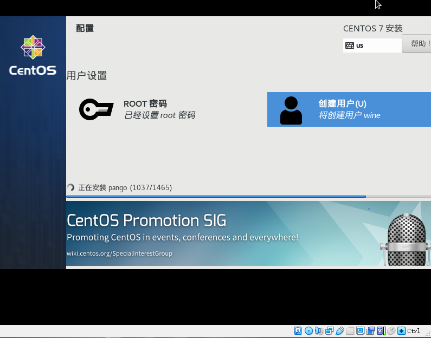Click the '正在安装 pango (1037/1465)' status text
Image resolution: width=431 pixels, height=338 pixels.
(x=125, y=187)
